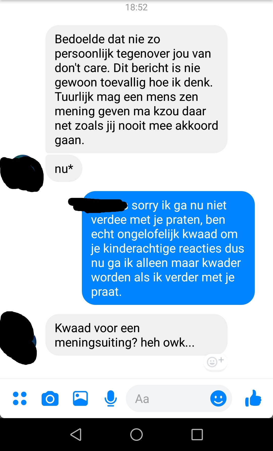Tap the Android back navigation button

pos(76,435)
